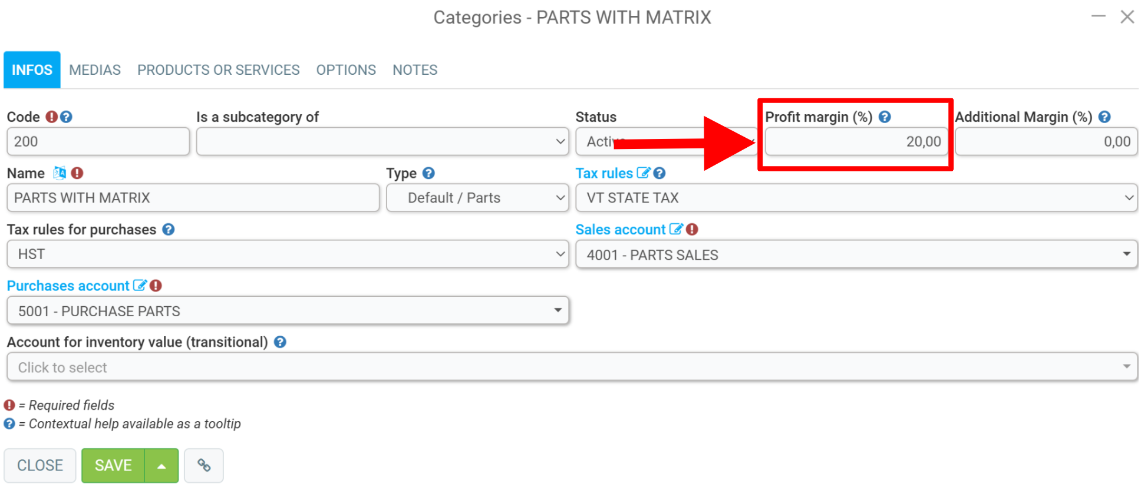Click the Additional Margin help icon

pyautogui.click(x=1104, y=117)
